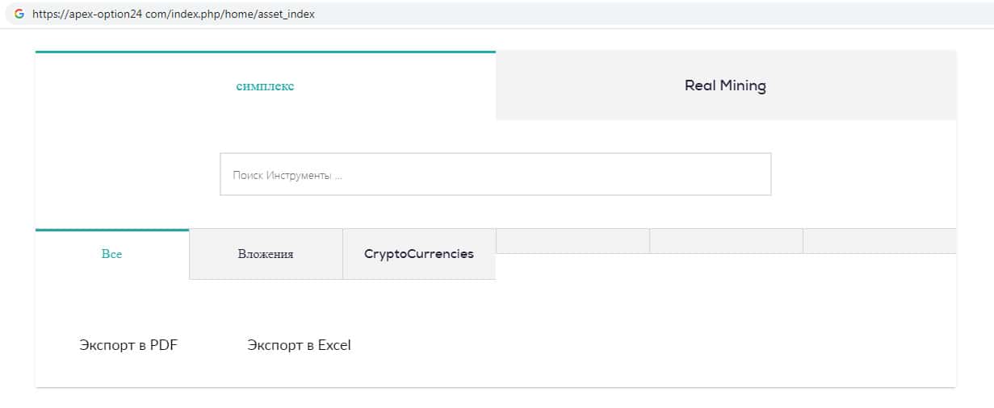
Task: Select the middle blank category tab
Action: click(726, 241)
